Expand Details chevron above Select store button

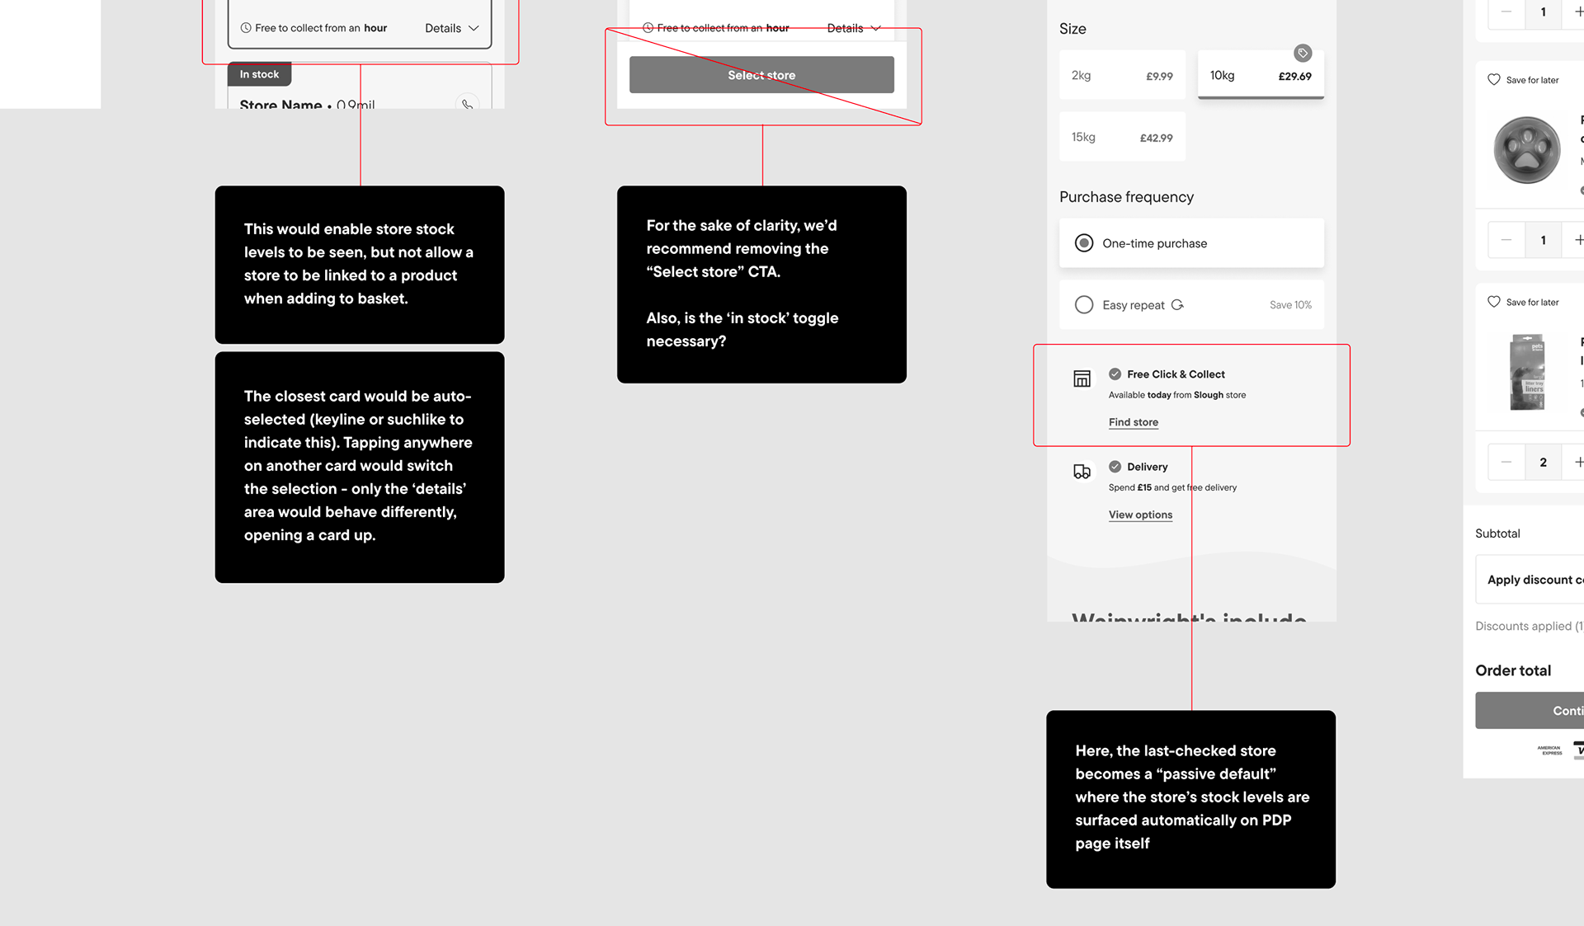876,28
